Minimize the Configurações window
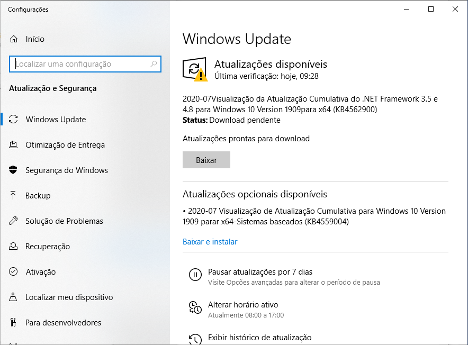The image size is (468, 345). [407, 9]
